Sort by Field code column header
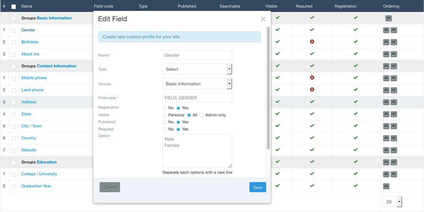This screenshot has height=212, width=424. (x=104, y=6)
